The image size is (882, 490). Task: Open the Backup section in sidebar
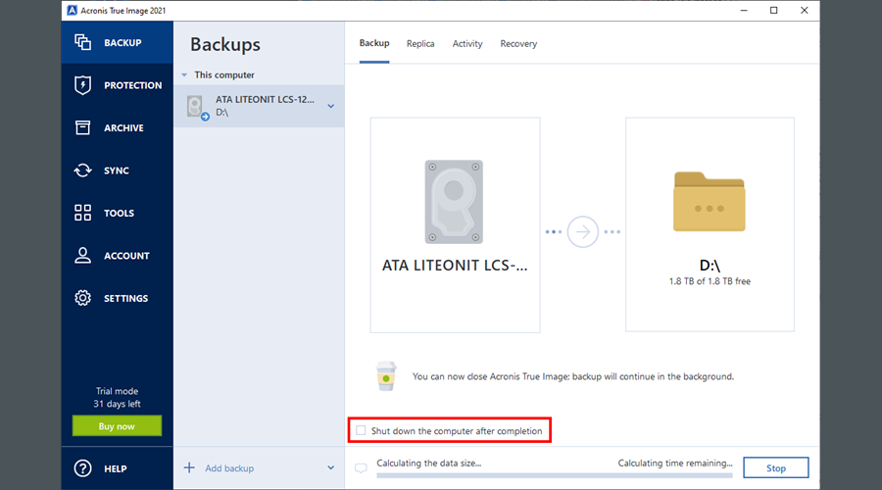coord(116,43)
